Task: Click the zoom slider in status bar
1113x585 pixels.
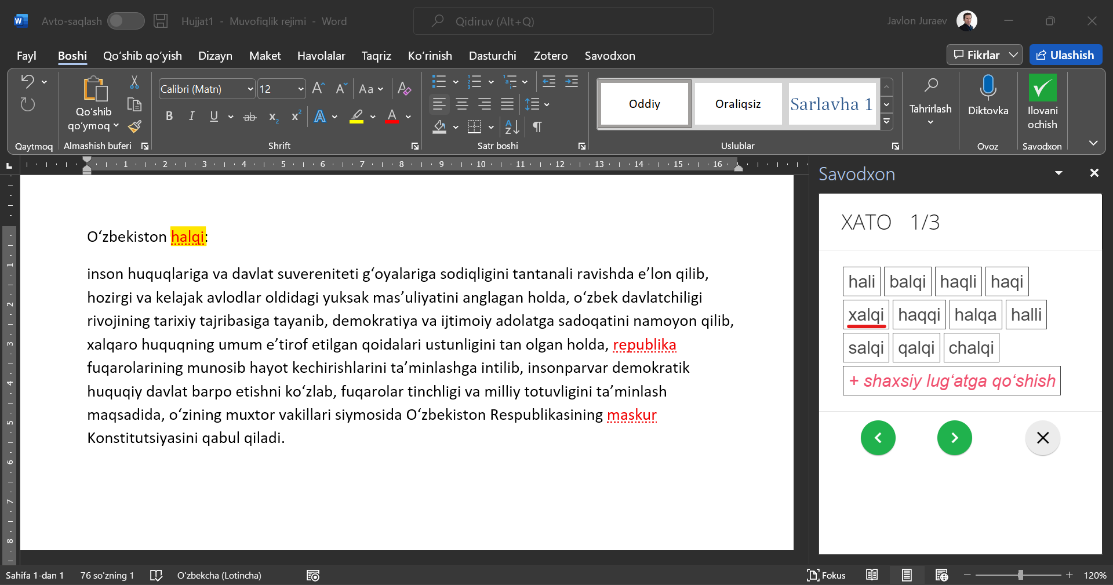Action: pyautogui.click(x=1020, y=575)
